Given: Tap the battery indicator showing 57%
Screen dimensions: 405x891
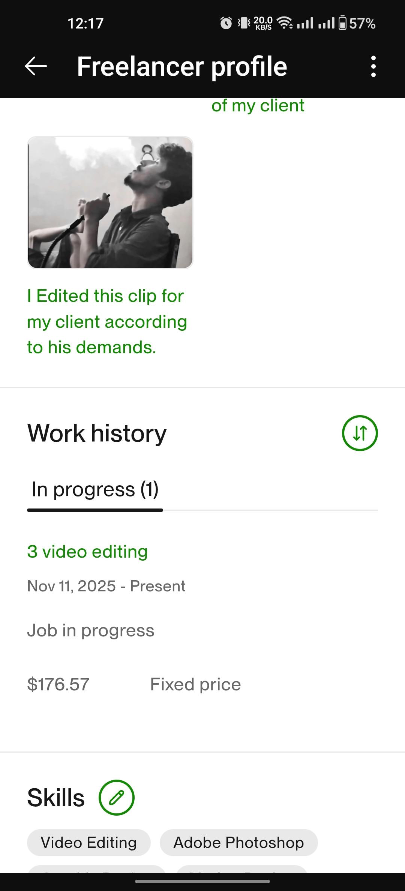Looking at the screenshot, I should (x=357, y=23).
